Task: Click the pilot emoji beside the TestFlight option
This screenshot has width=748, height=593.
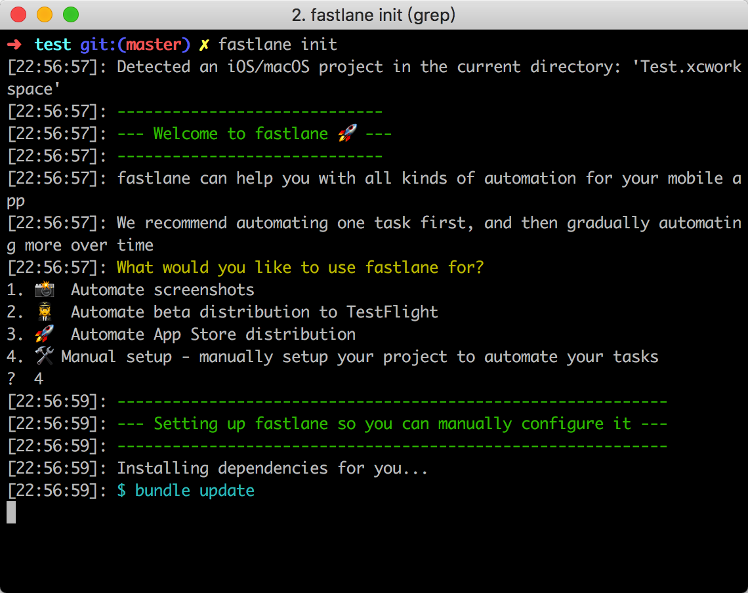Action: (x=45, y=312)
